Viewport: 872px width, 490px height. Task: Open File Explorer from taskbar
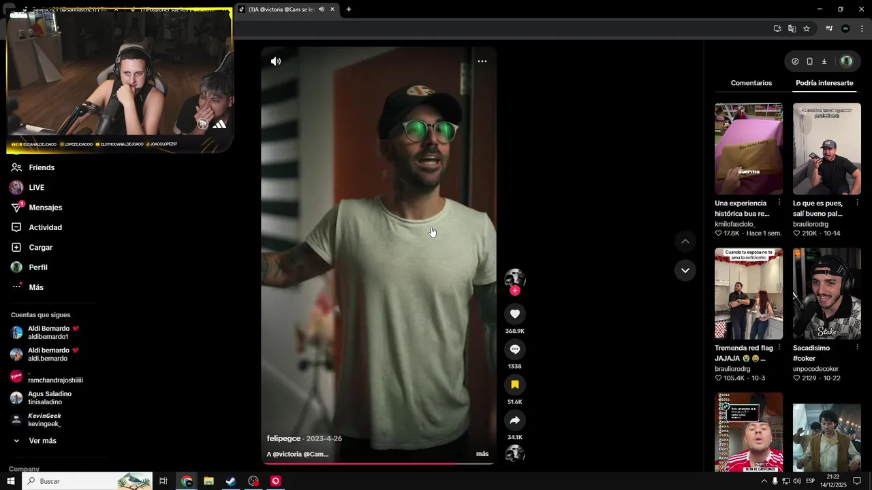[208, 481]
